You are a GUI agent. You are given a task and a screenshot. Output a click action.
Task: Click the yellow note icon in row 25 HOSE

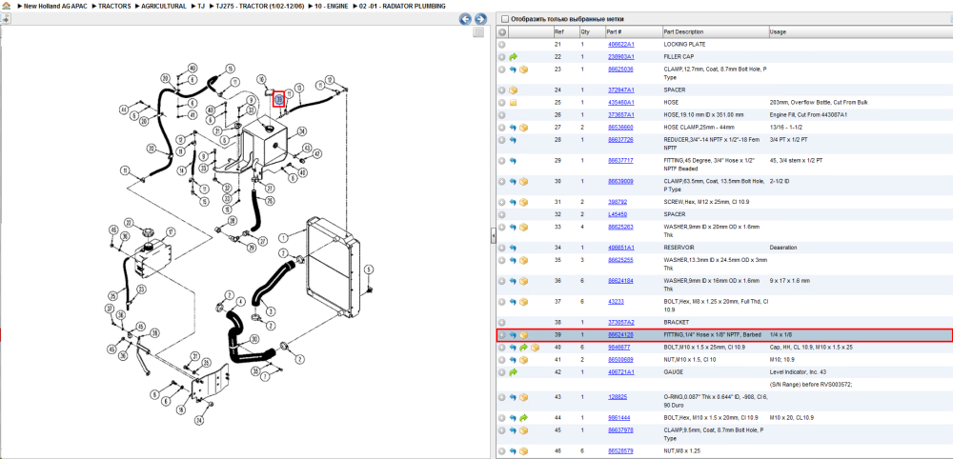coord(513,103)
